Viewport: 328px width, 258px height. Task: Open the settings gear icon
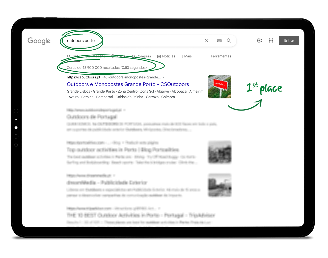[x=259, y=40]
